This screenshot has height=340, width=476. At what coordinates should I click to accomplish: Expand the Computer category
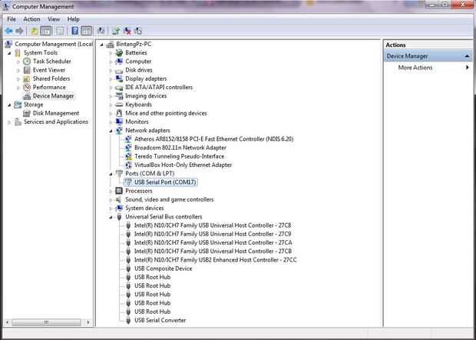111,62
